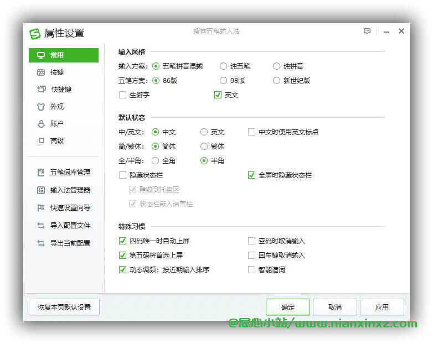Click 恢复本页默认设置 button

64,307
